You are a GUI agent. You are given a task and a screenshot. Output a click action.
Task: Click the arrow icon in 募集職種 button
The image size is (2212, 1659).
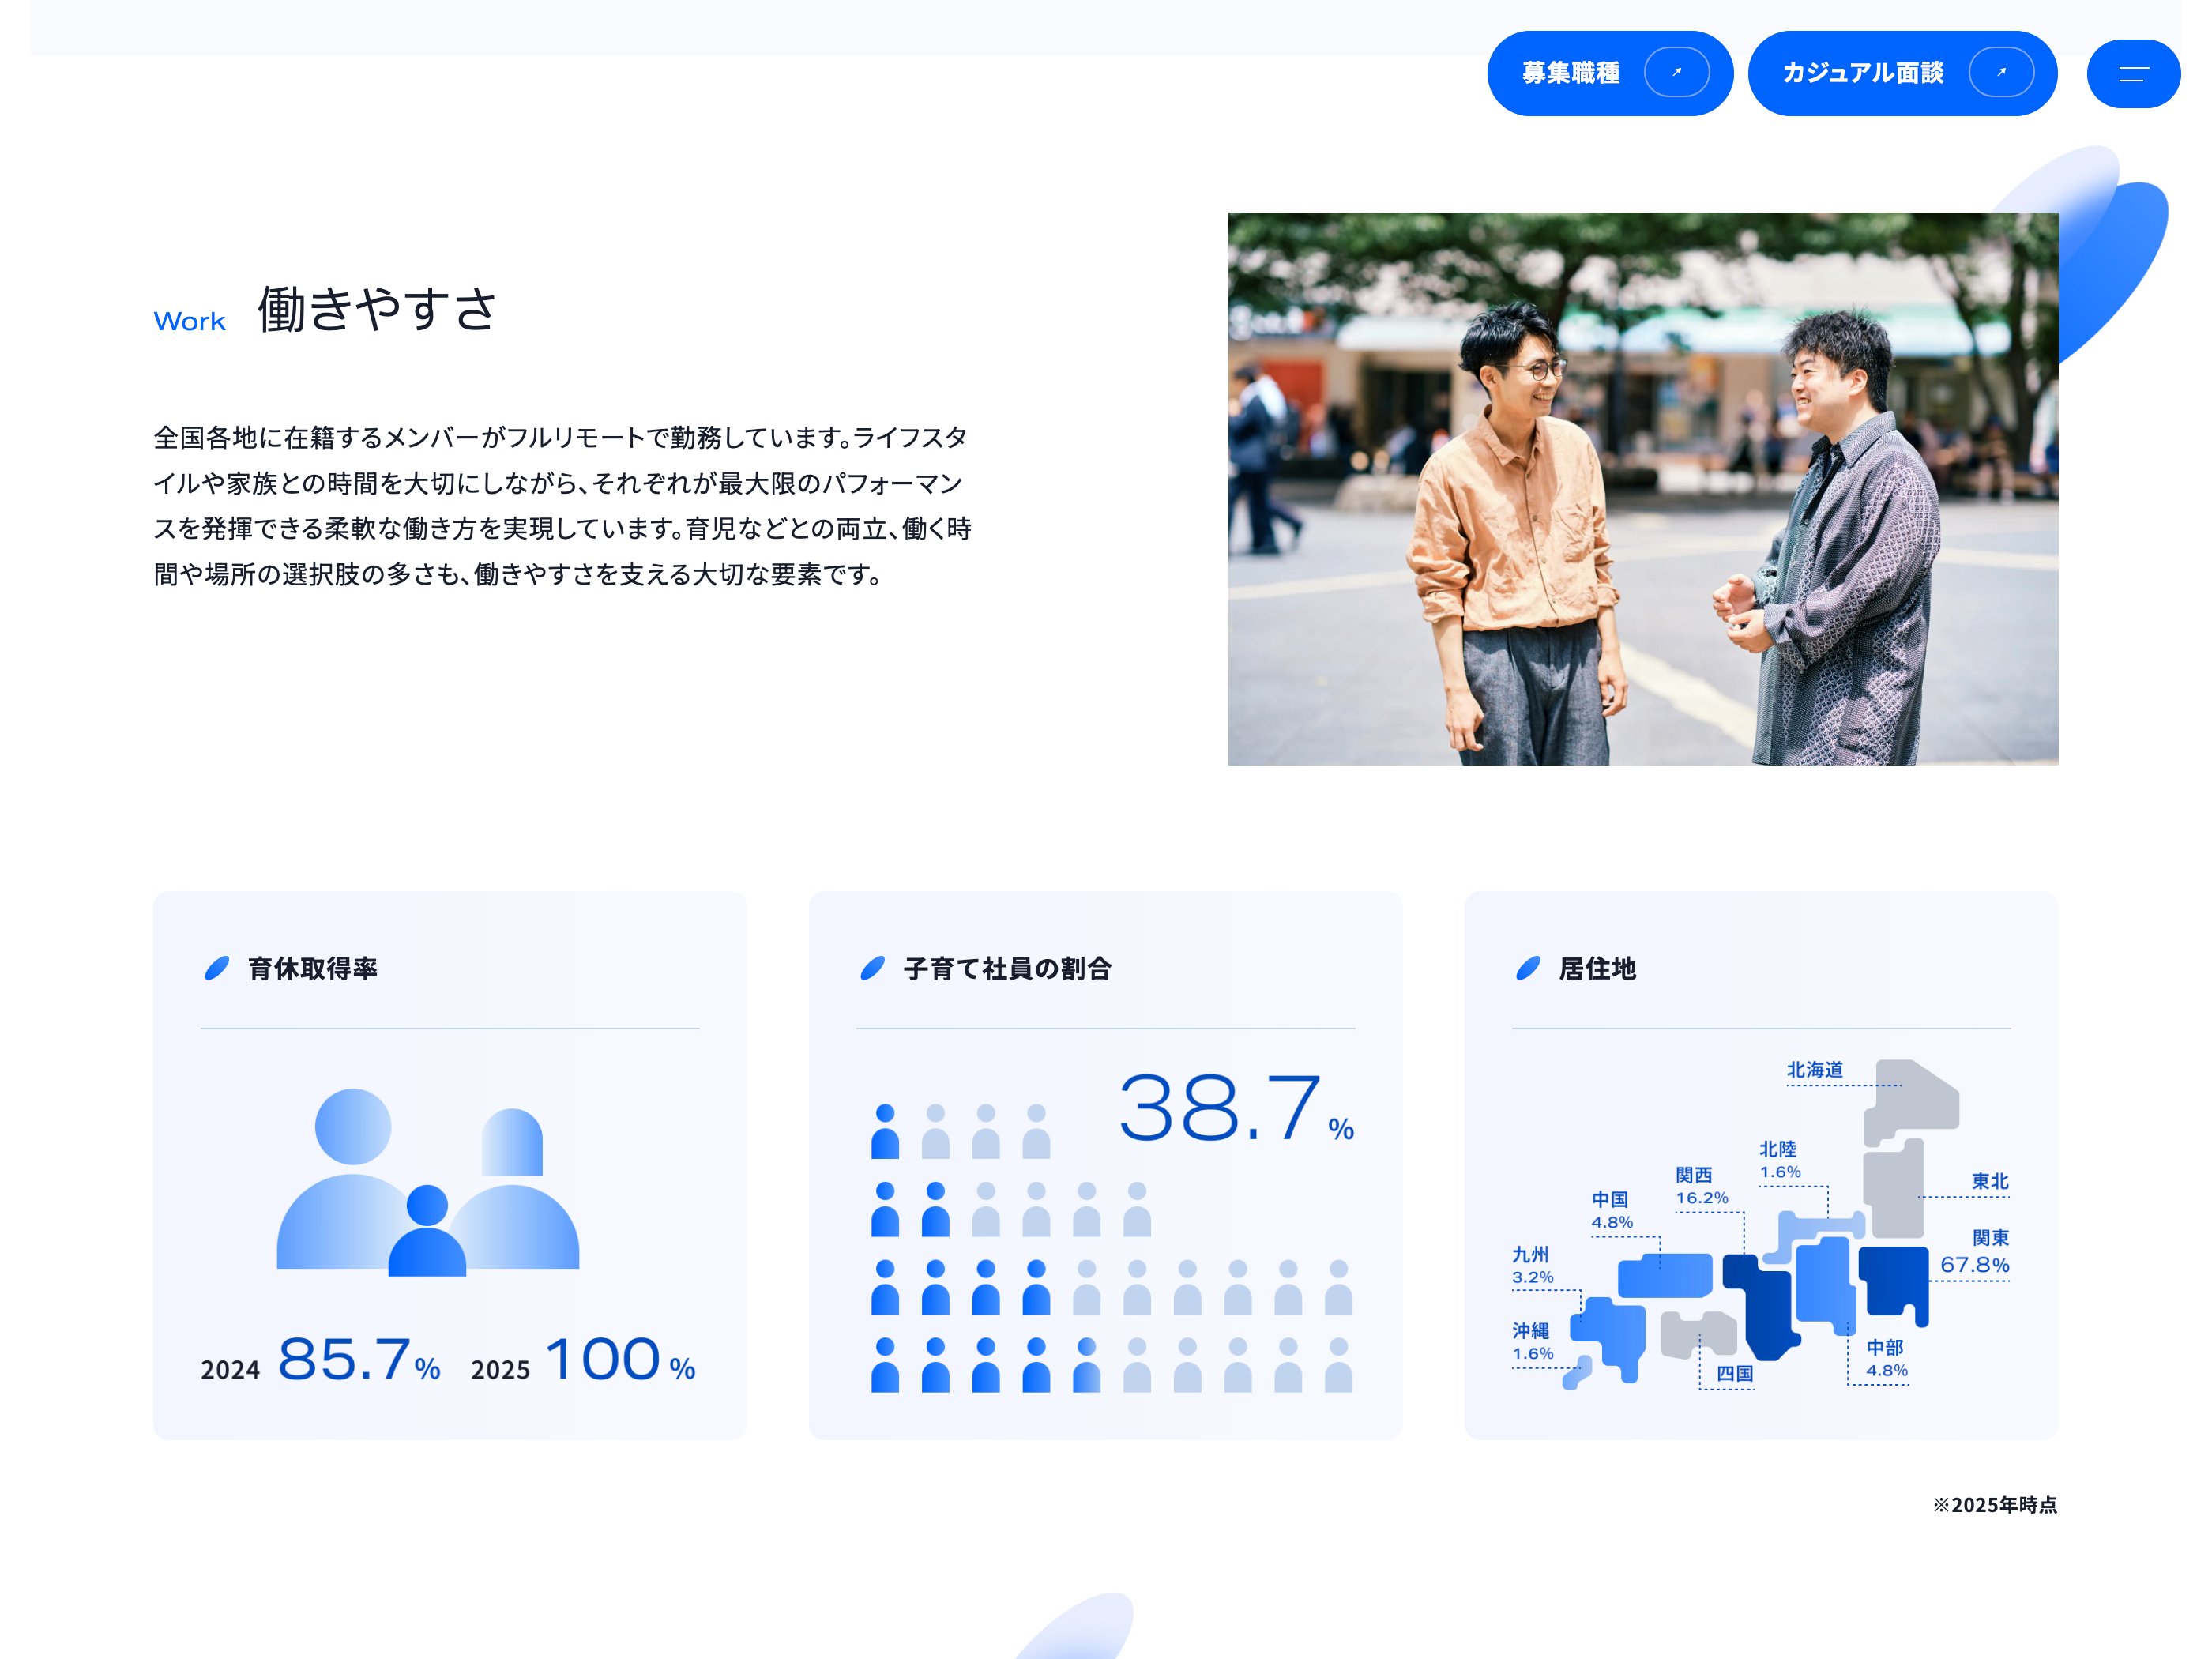(1676, 73)
